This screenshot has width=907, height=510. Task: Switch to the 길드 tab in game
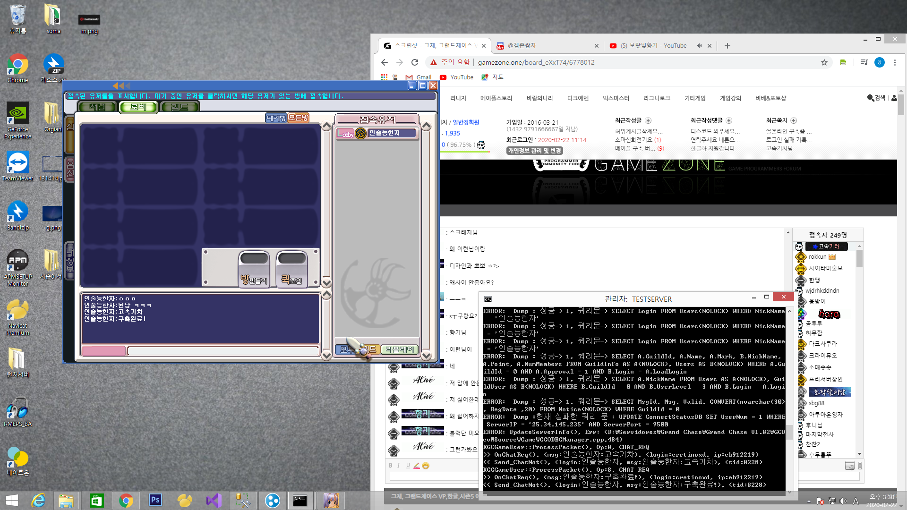[180, 107]
